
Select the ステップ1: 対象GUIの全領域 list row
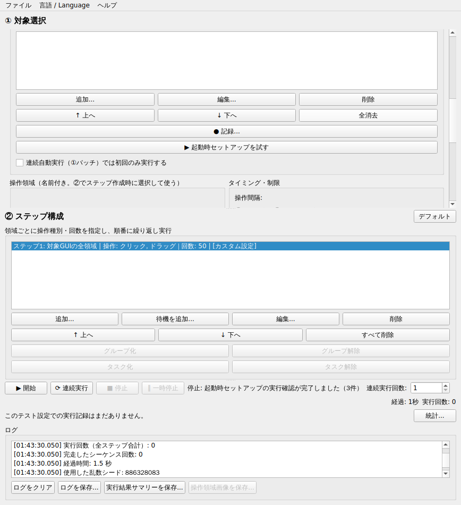pyautogui.click(x=230, y=246)
